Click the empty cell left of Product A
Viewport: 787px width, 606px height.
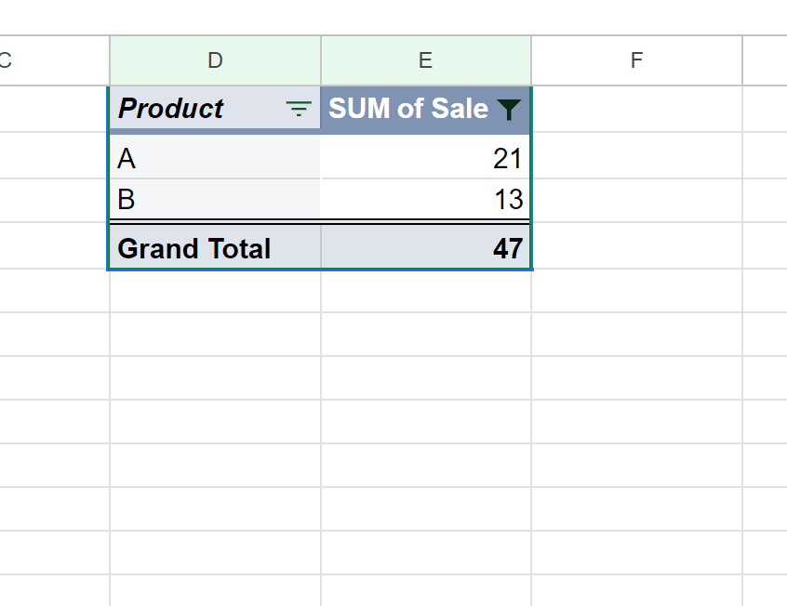point(52,158)
